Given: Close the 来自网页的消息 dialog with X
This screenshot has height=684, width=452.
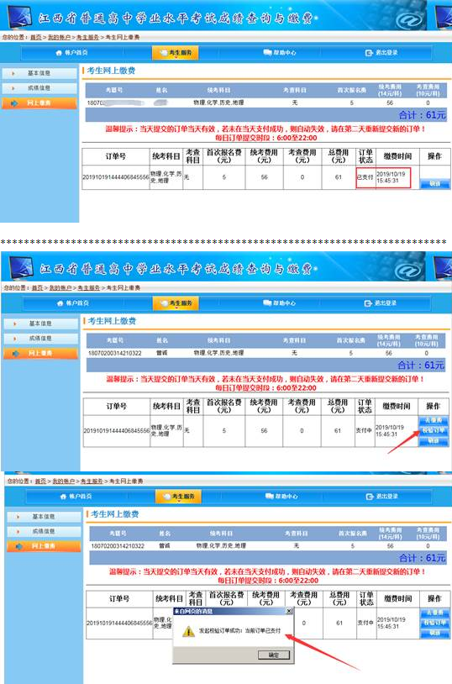Looking at the screenshot, I should click(x=288, y=611).
